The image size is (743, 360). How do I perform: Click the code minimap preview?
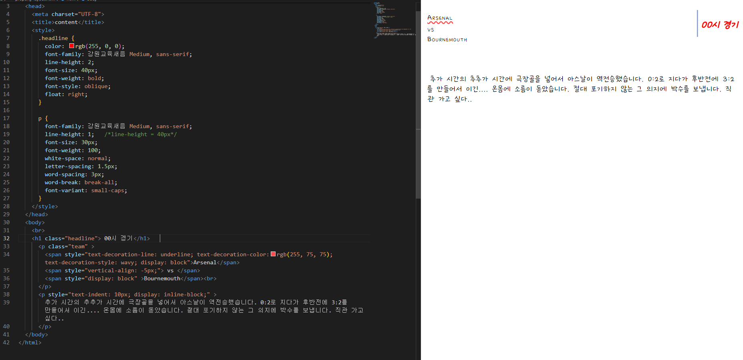pos(395,20)
